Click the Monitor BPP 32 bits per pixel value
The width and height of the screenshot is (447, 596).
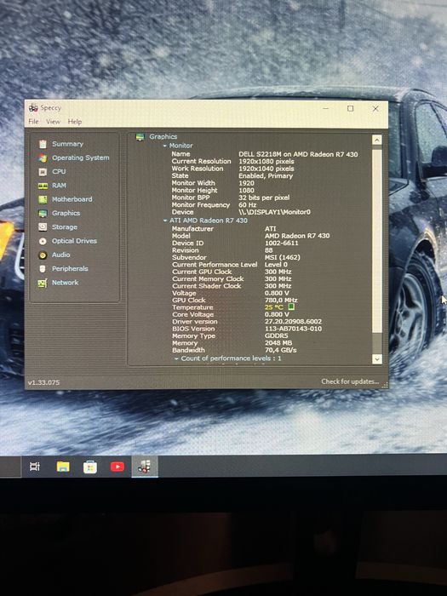pyautogui.click(x=264, y=198)
